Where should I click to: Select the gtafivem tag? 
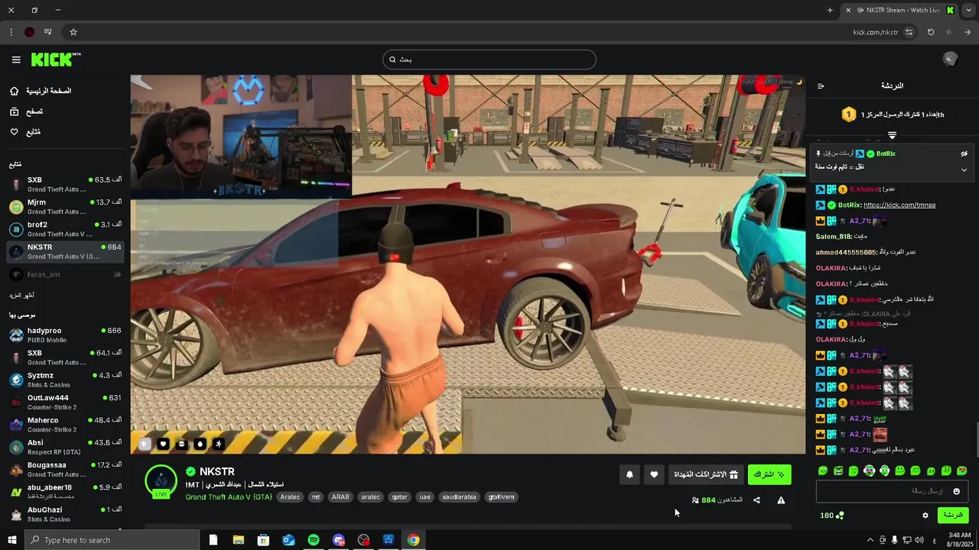pyautogui.click(x=501, y=497)
